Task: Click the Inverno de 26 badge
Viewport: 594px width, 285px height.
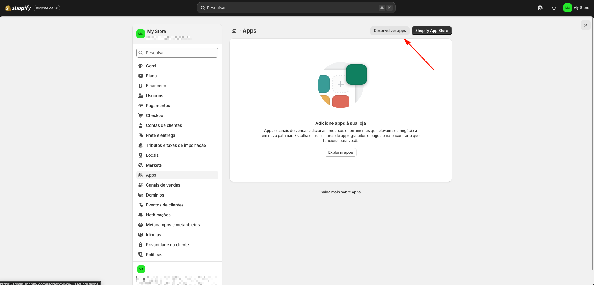Action: tap(47, 8)
